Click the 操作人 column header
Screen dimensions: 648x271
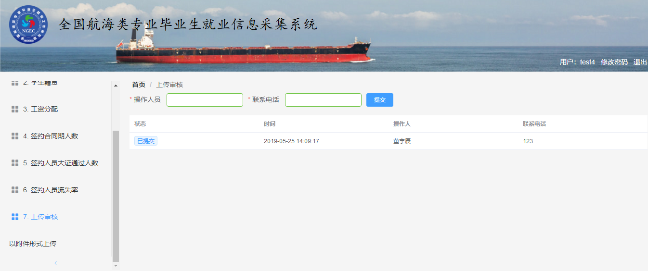click(x=402, y=124)
